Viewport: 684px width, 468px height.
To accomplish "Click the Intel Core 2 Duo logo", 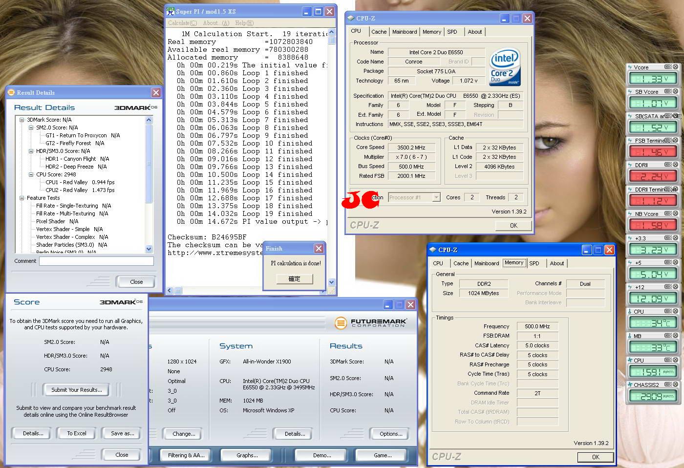I will (x=505, y=67).
